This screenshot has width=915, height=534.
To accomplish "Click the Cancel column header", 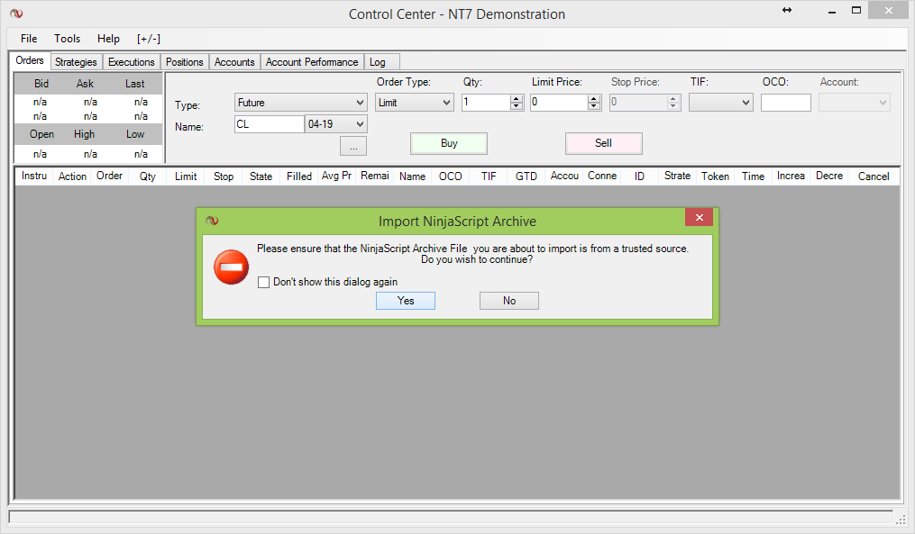I will tap(874, 176).
